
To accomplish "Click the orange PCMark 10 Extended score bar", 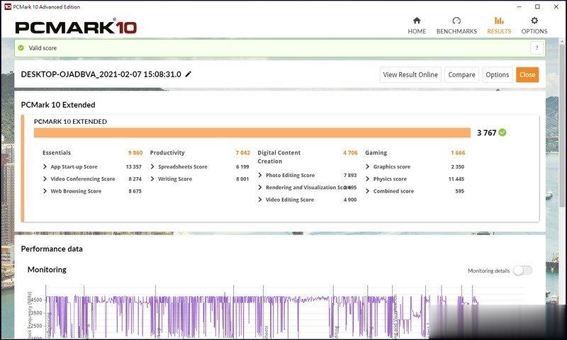I will (252, 132).
